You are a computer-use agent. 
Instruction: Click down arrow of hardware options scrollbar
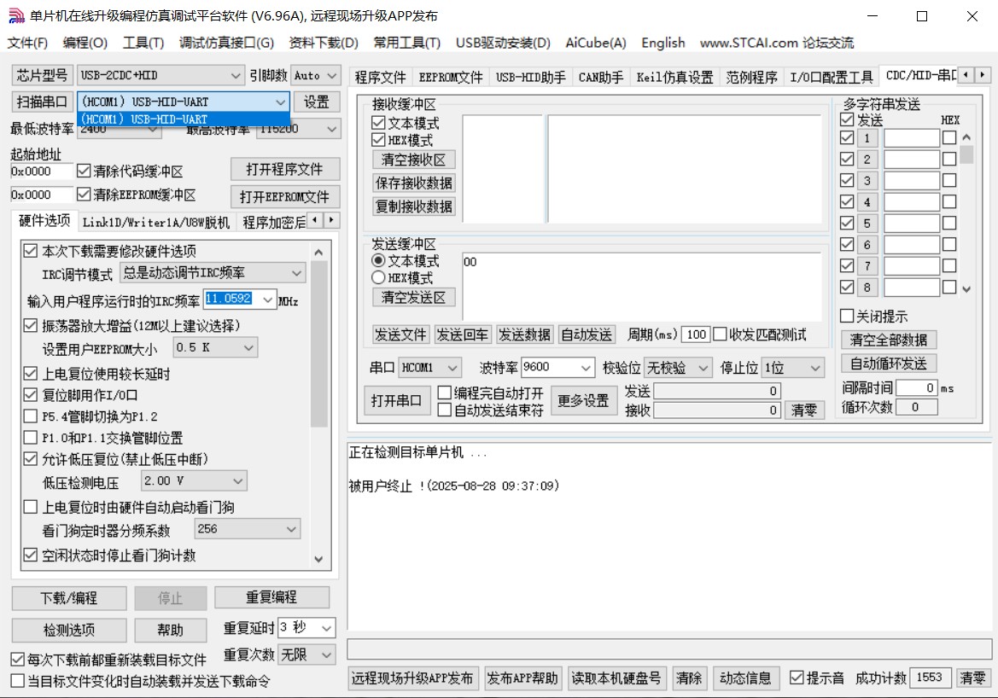pyautogui.click(x=319, y=559)
